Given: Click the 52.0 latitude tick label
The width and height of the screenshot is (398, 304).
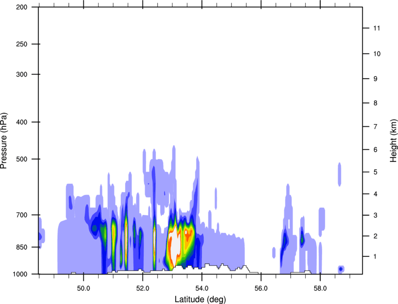Looking at the screenshot, I should coord(143,289).
